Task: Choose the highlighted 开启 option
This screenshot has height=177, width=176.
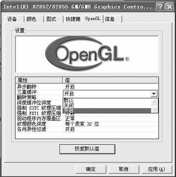Action: point(107,111)
